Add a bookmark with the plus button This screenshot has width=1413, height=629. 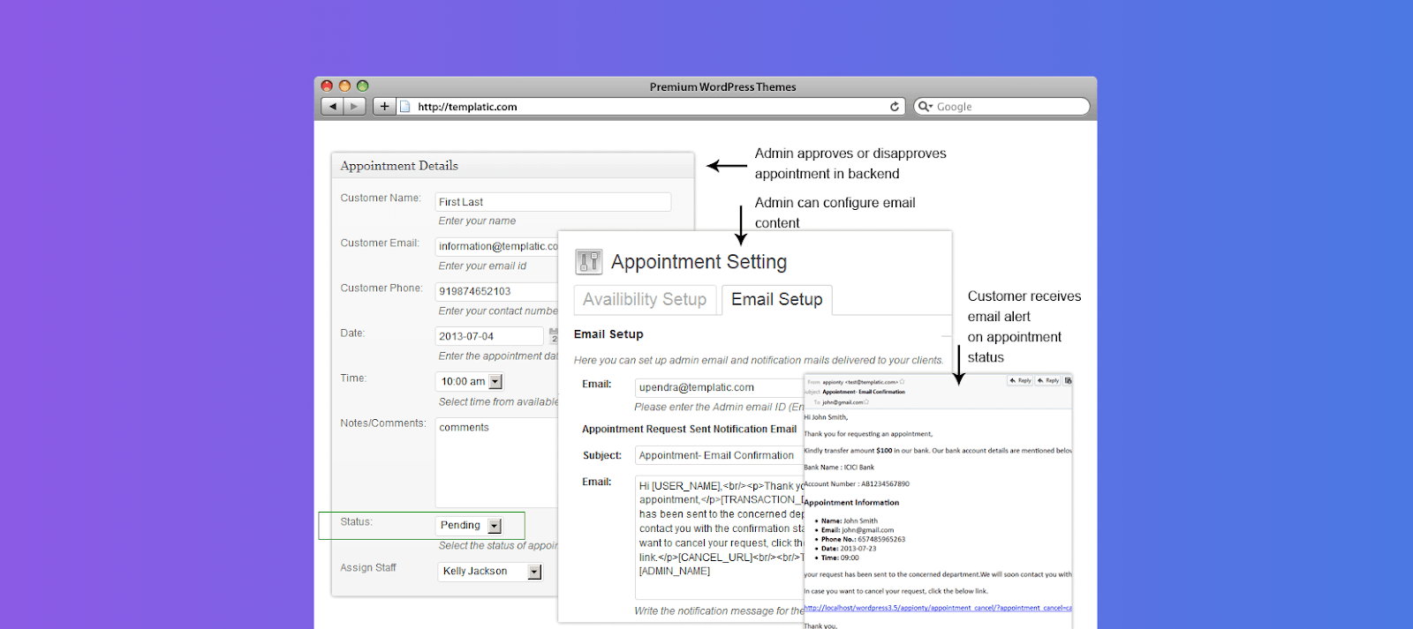(x=384, y=107)
